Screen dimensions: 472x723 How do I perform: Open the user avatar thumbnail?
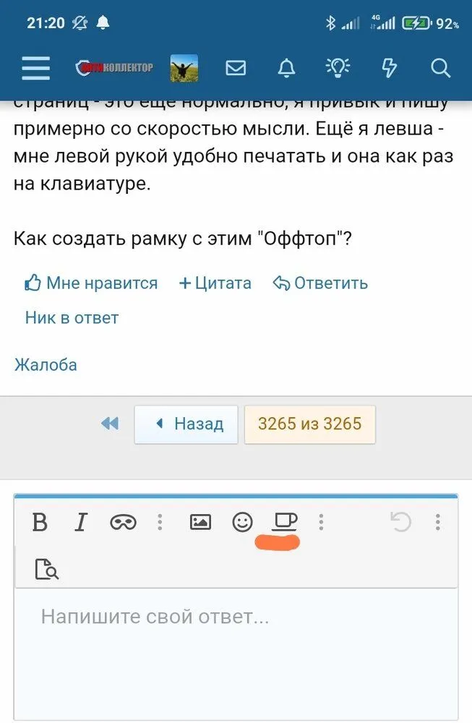[x=184, y=68]
